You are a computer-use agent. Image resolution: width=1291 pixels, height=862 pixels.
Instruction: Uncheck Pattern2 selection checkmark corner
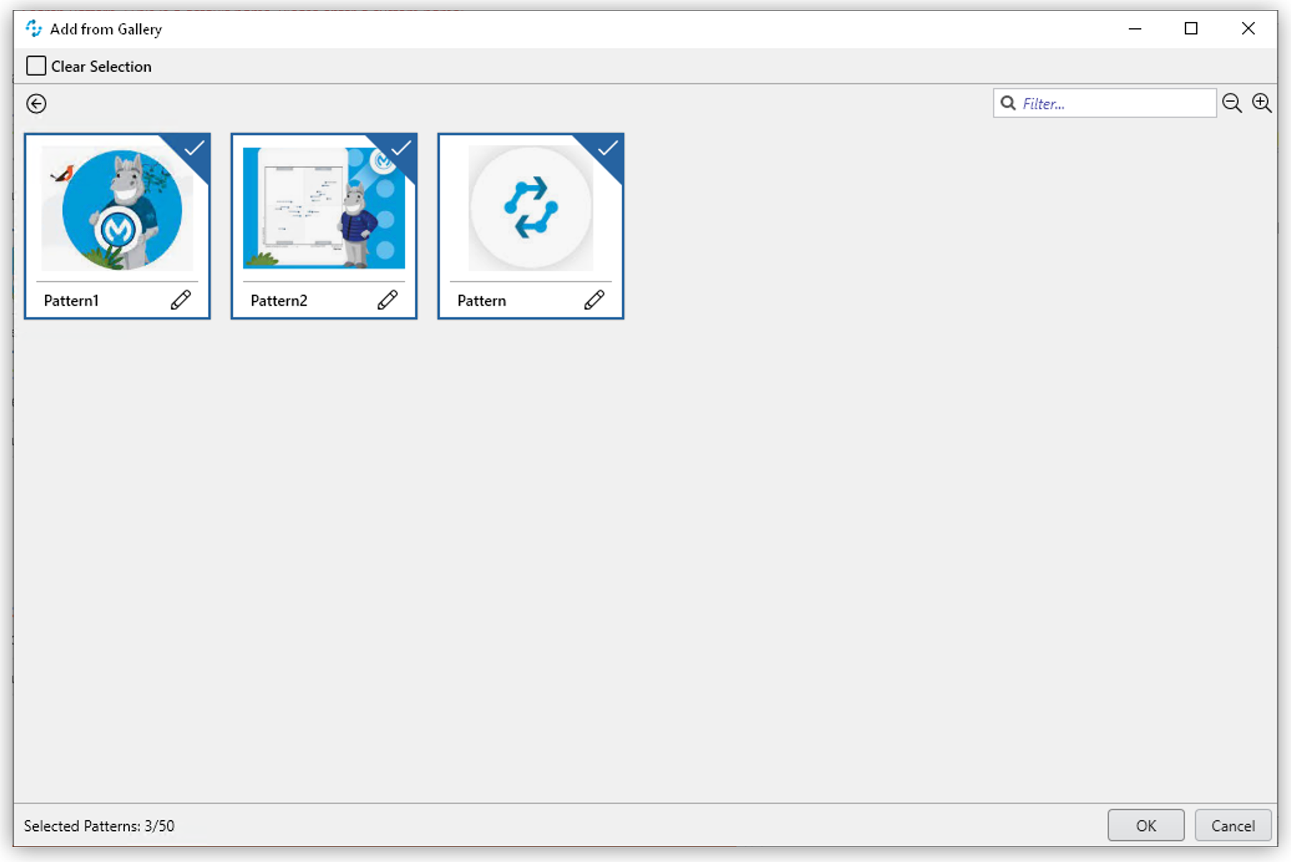[401, 148]
